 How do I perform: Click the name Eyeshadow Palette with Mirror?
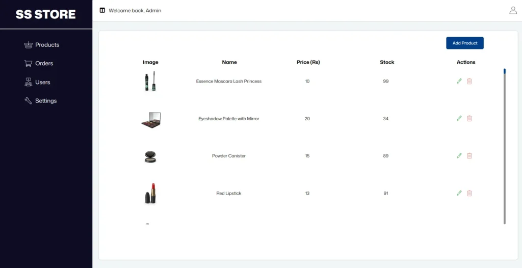(229, 119)
